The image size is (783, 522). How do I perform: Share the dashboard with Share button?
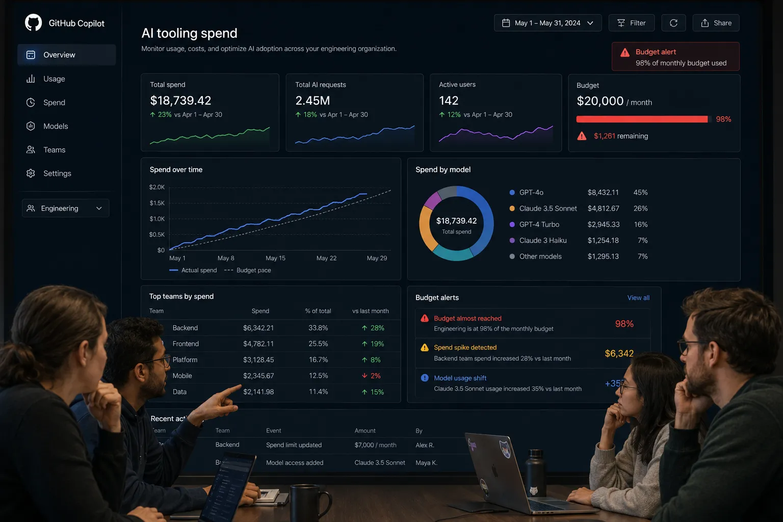click(716, 23)
